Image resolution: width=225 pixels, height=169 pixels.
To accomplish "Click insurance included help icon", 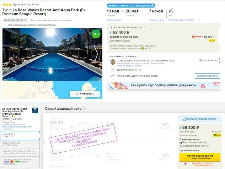I will pos(207,146).
